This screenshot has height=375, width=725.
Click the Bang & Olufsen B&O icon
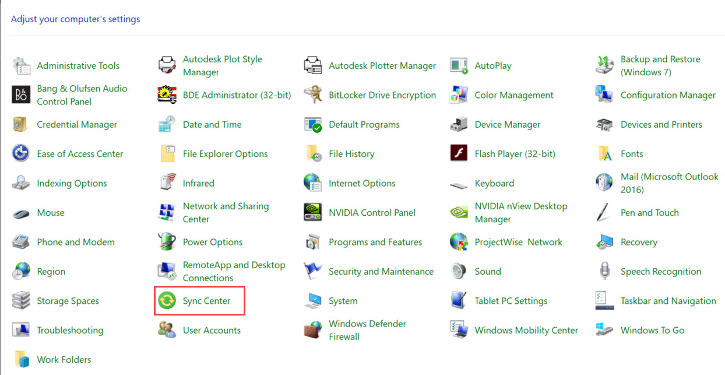point(22,95)
